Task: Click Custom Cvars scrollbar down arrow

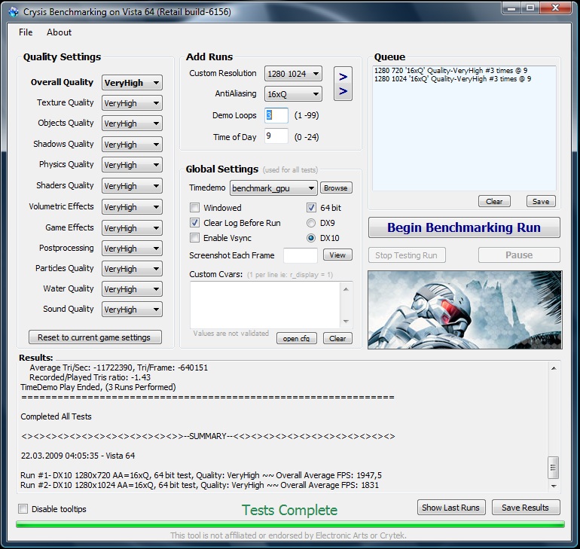Action: click(346, 322)
